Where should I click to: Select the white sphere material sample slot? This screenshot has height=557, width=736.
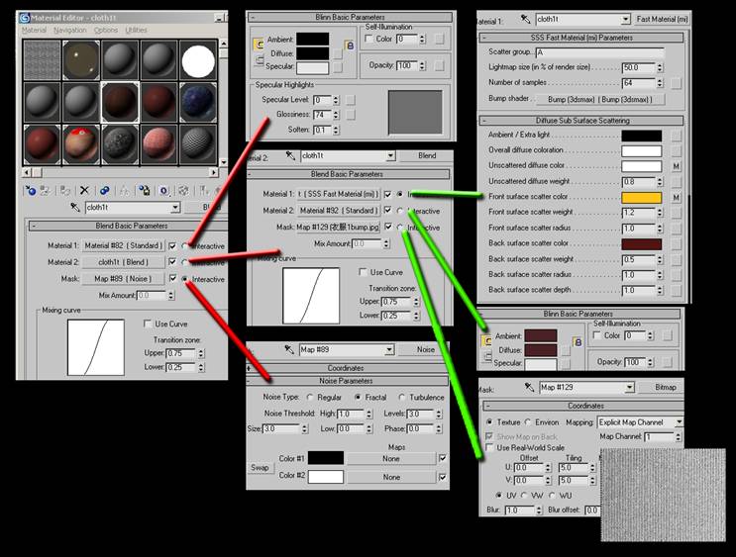point(197,59)
